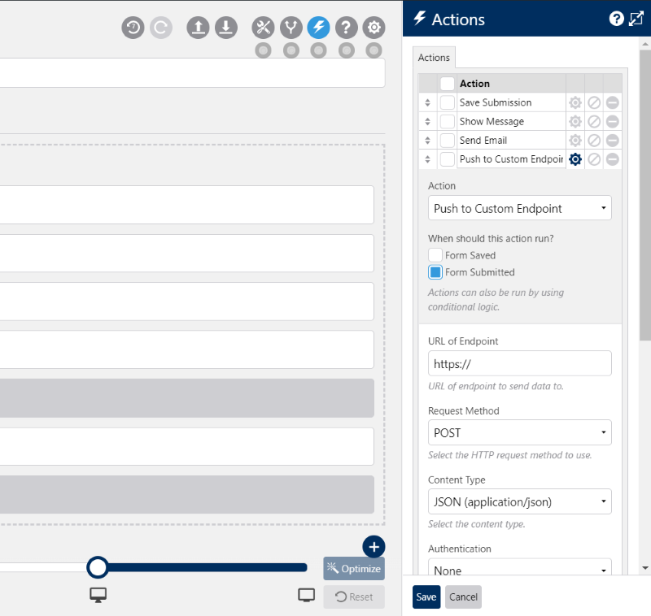Click the monitor icon left of Reset
The image size is (651, 616).
tap(307, 595)
